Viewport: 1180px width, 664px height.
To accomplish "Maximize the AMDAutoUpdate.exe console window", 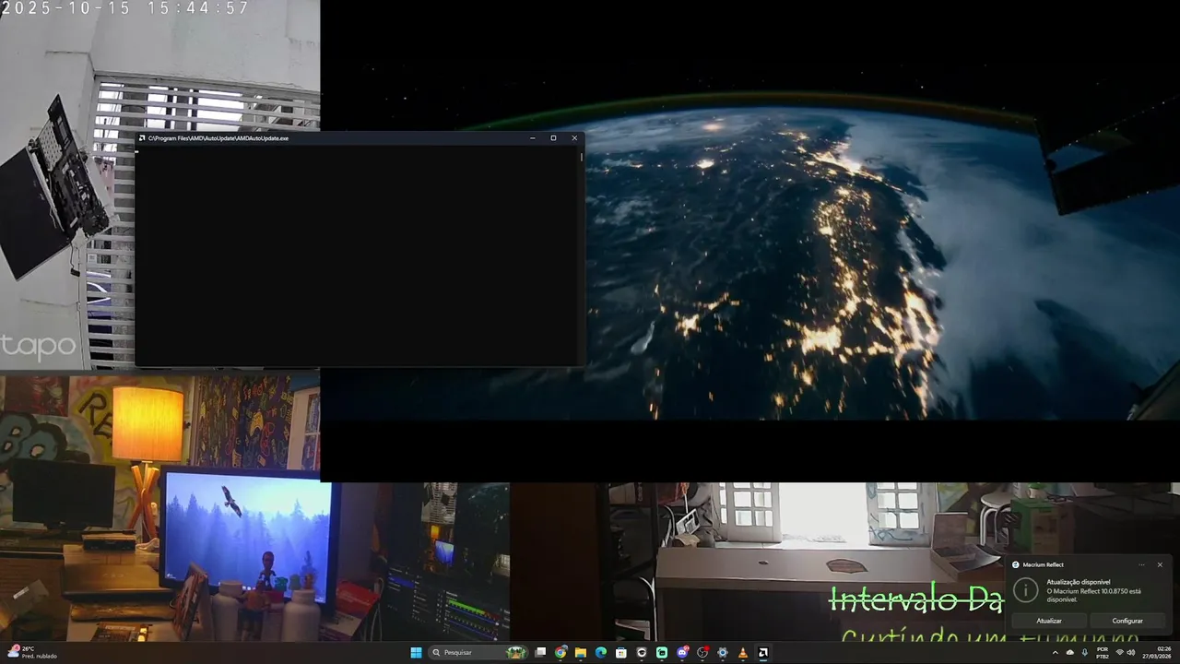I will click(553, 138).
